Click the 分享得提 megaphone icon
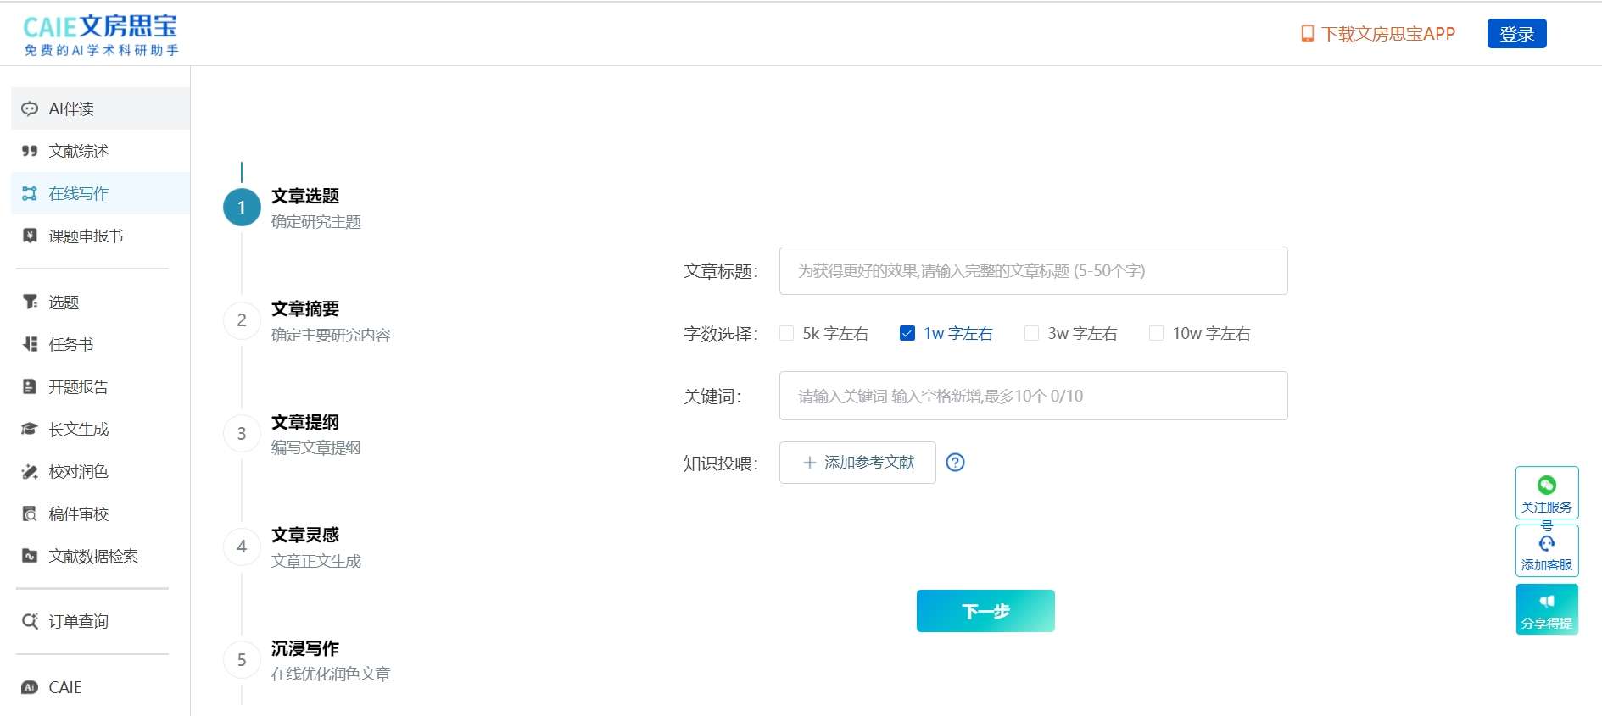This screenshot has height=716, width=1602. pos(1547,601)
